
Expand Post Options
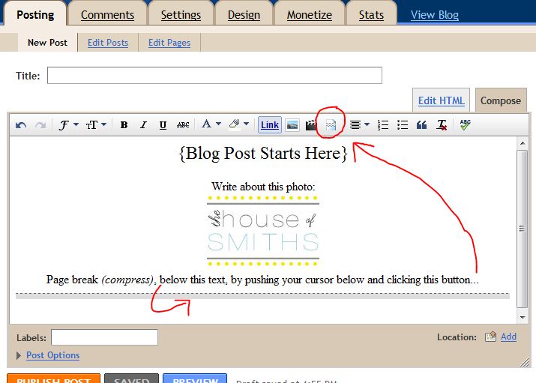(x=52, y=355)
